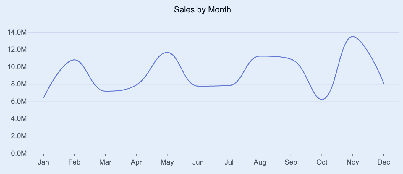Click the 0.0M y-axis label
Screen dimensions: 403x174
18,154
